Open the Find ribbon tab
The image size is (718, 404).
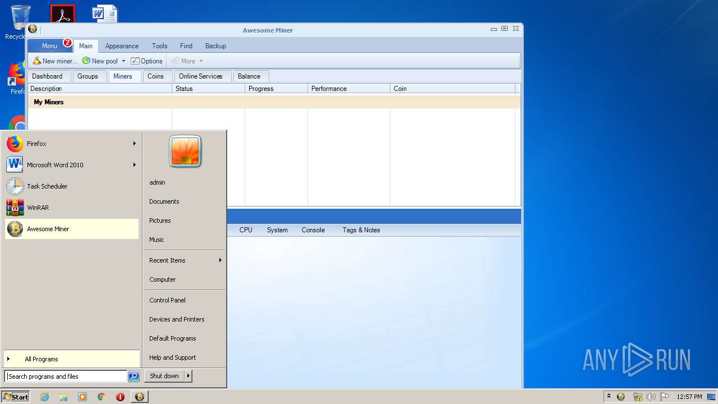pyautogui.click(x=186, y=46)
